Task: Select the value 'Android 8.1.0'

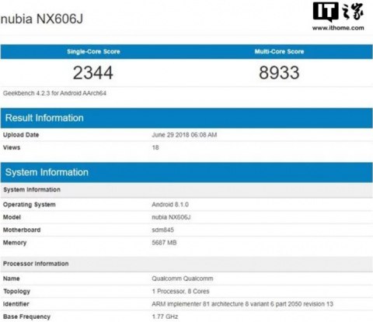Action: pyautogui.click(x=170, y=205)
